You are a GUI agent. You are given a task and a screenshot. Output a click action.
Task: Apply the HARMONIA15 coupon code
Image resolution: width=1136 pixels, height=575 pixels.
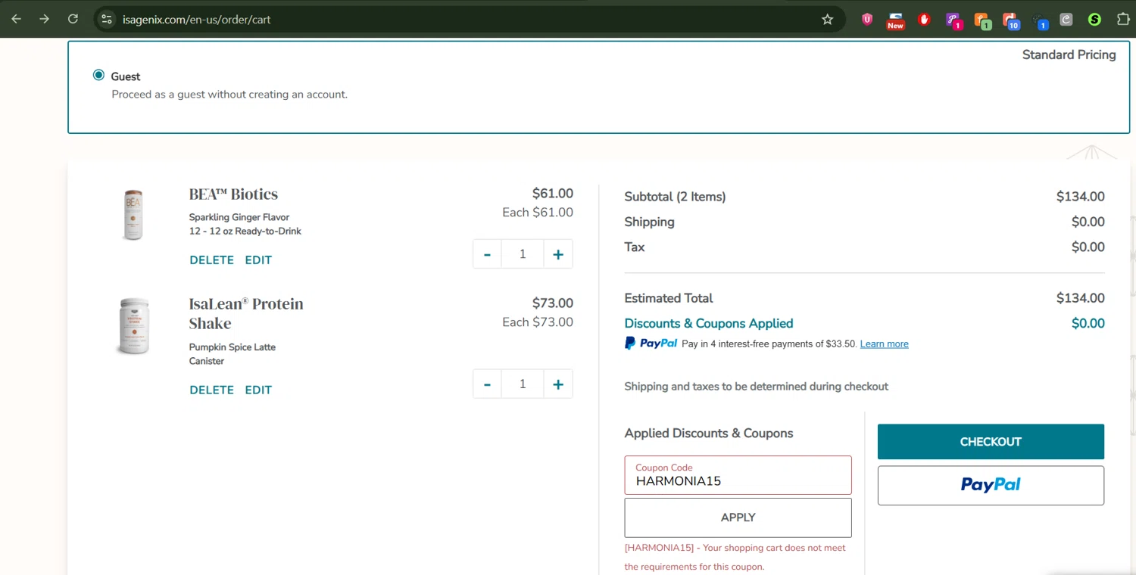point(738,517)
